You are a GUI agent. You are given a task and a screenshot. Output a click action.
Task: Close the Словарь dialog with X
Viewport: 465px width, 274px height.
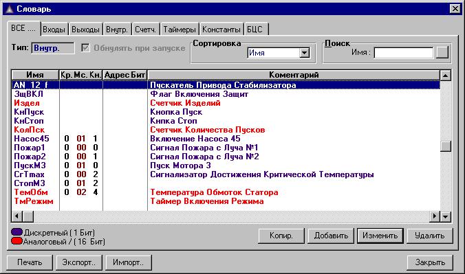pyautogui.click(x=455, y=9)
